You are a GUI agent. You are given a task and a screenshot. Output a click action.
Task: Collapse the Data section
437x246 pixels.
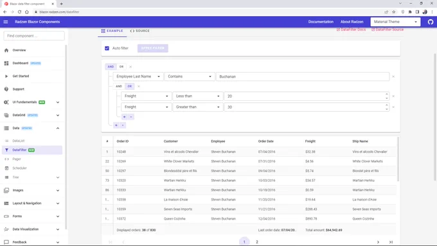(58, 128)
